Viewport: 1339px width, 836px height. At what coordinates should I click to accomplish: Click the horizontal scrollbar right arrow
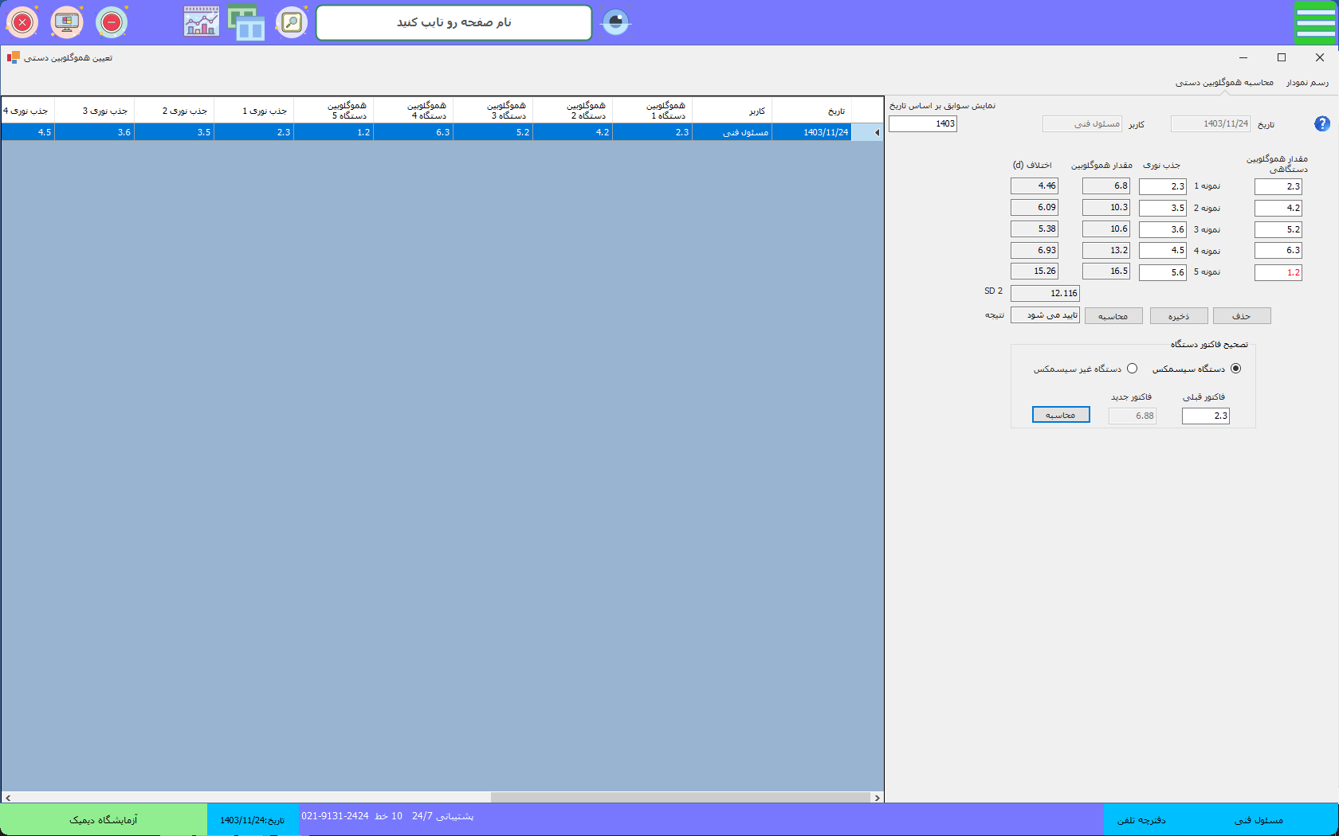[878, 797]
